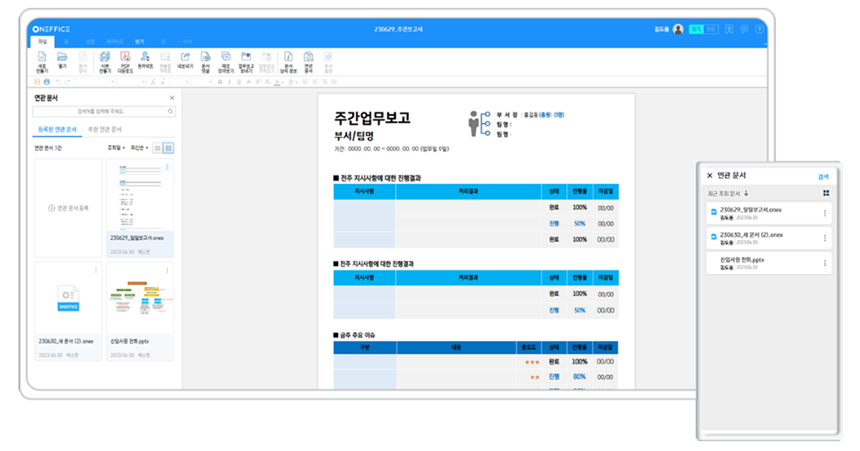860x451 pixels.
Task: Click the print icon in quick toolbar
Action: tap(46, 82)
